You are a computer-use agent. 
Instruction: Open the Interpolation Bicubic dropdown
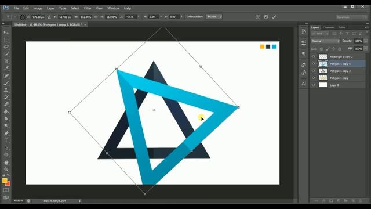[214, 17]
